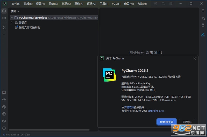Click the large PyCharm logo in About dialog
Viewport: 207px width, 137px height.
tap(109, 75)
